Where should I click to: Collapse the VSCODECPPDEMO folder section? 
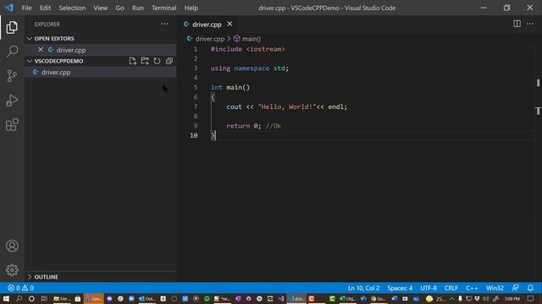coord(30,61)
